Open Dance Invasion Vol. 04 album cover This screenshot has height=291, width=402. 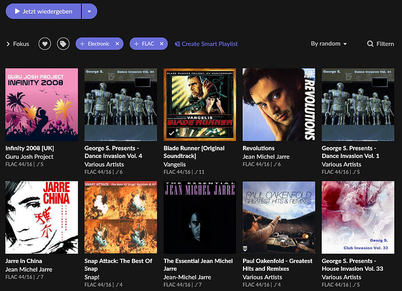tap(121, 104)
